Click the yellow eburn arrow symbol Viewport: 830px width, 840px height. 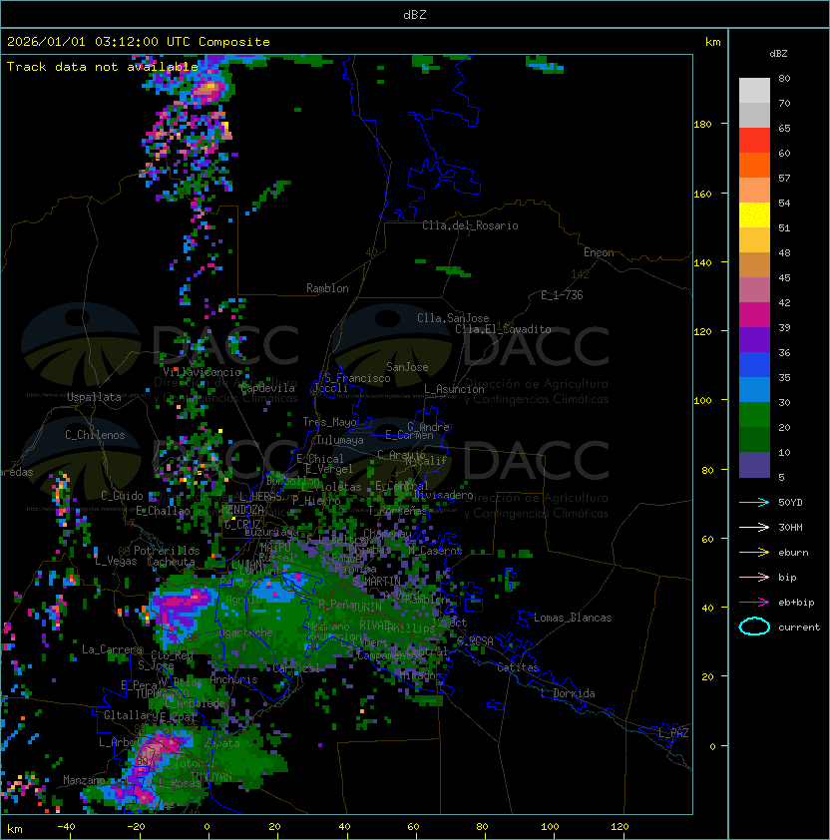point(754,553)
